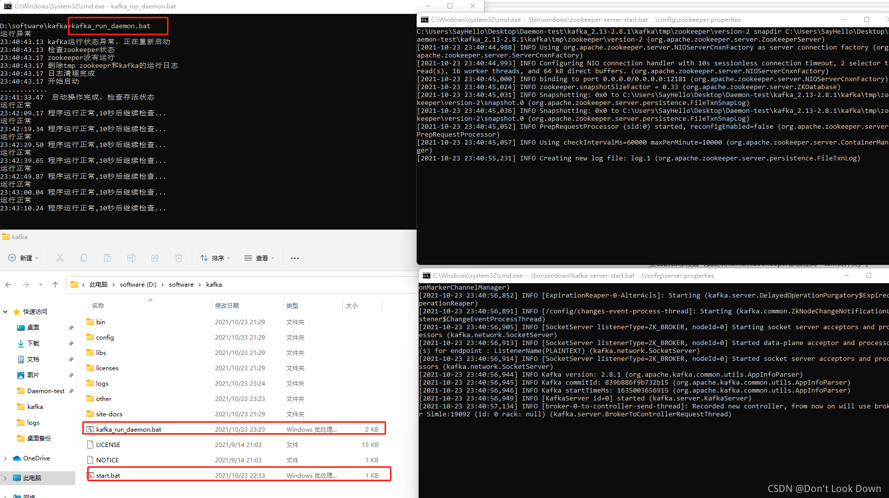Go back with the Explorer back arrow
889x498 pixels.
[x=8, y=284]
